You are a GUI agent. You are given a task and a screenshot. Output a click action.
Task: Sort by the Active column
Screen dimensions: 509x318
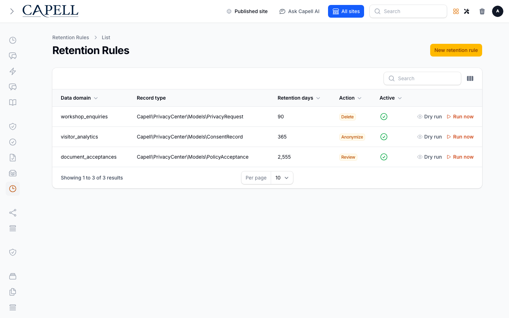pyautogui.click(x=391, y=98)
